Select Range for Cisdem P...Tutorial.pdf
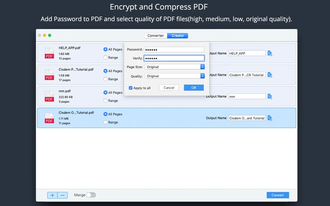 point(111,79)
